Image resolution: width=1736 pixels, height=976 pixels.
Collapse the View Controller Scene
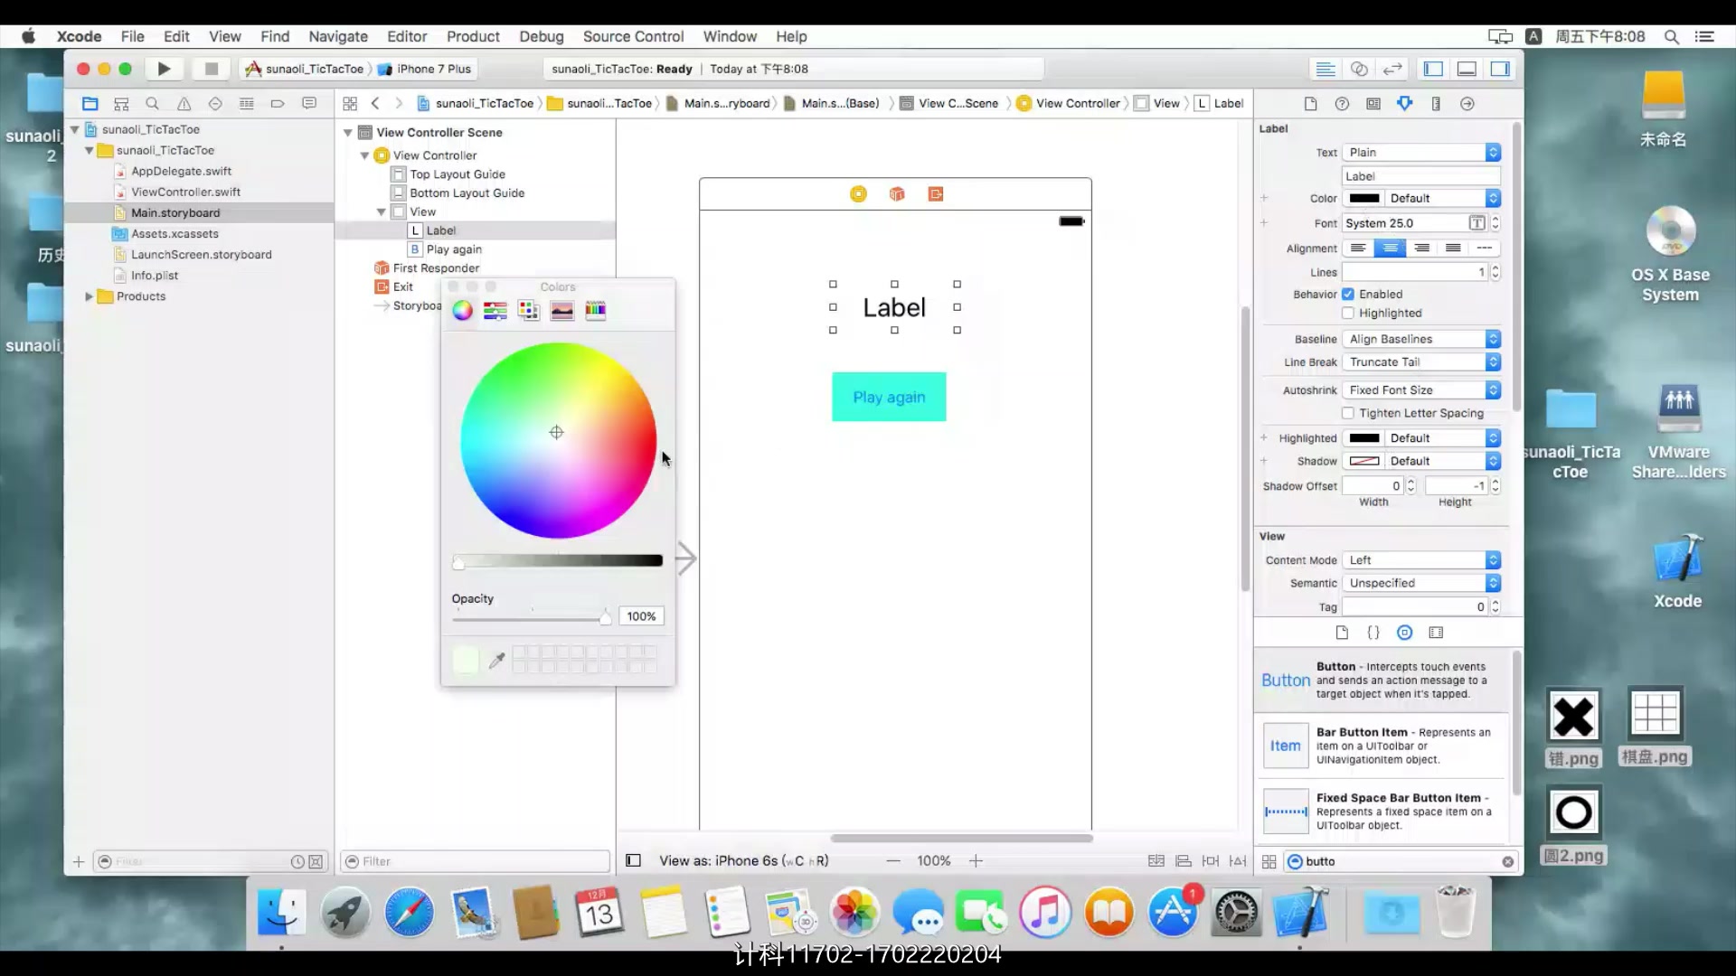[348, 133]
